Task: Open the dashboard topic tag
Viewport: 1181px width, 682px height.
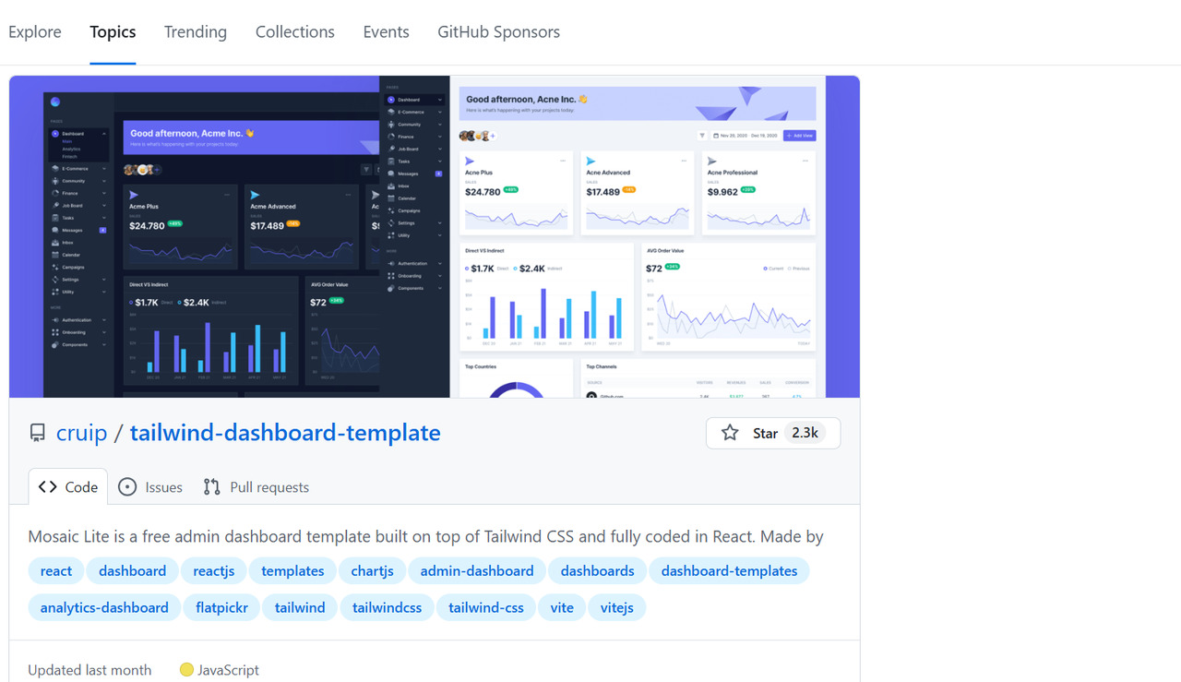Action: click(x=133, y=571)
